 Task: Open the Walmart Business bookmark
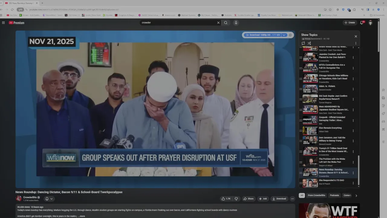point(187,15)
